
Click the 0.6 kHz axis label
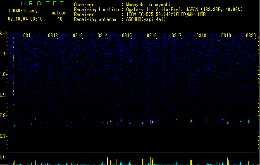tap(3, 157)
